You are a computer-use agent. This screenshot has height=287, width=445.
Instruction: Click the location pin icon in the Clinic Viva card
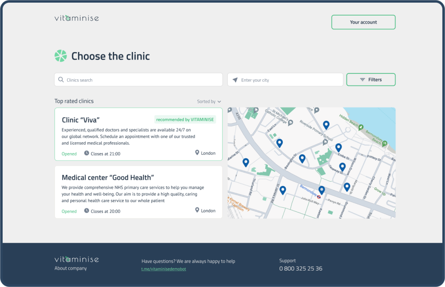point(197,153)
